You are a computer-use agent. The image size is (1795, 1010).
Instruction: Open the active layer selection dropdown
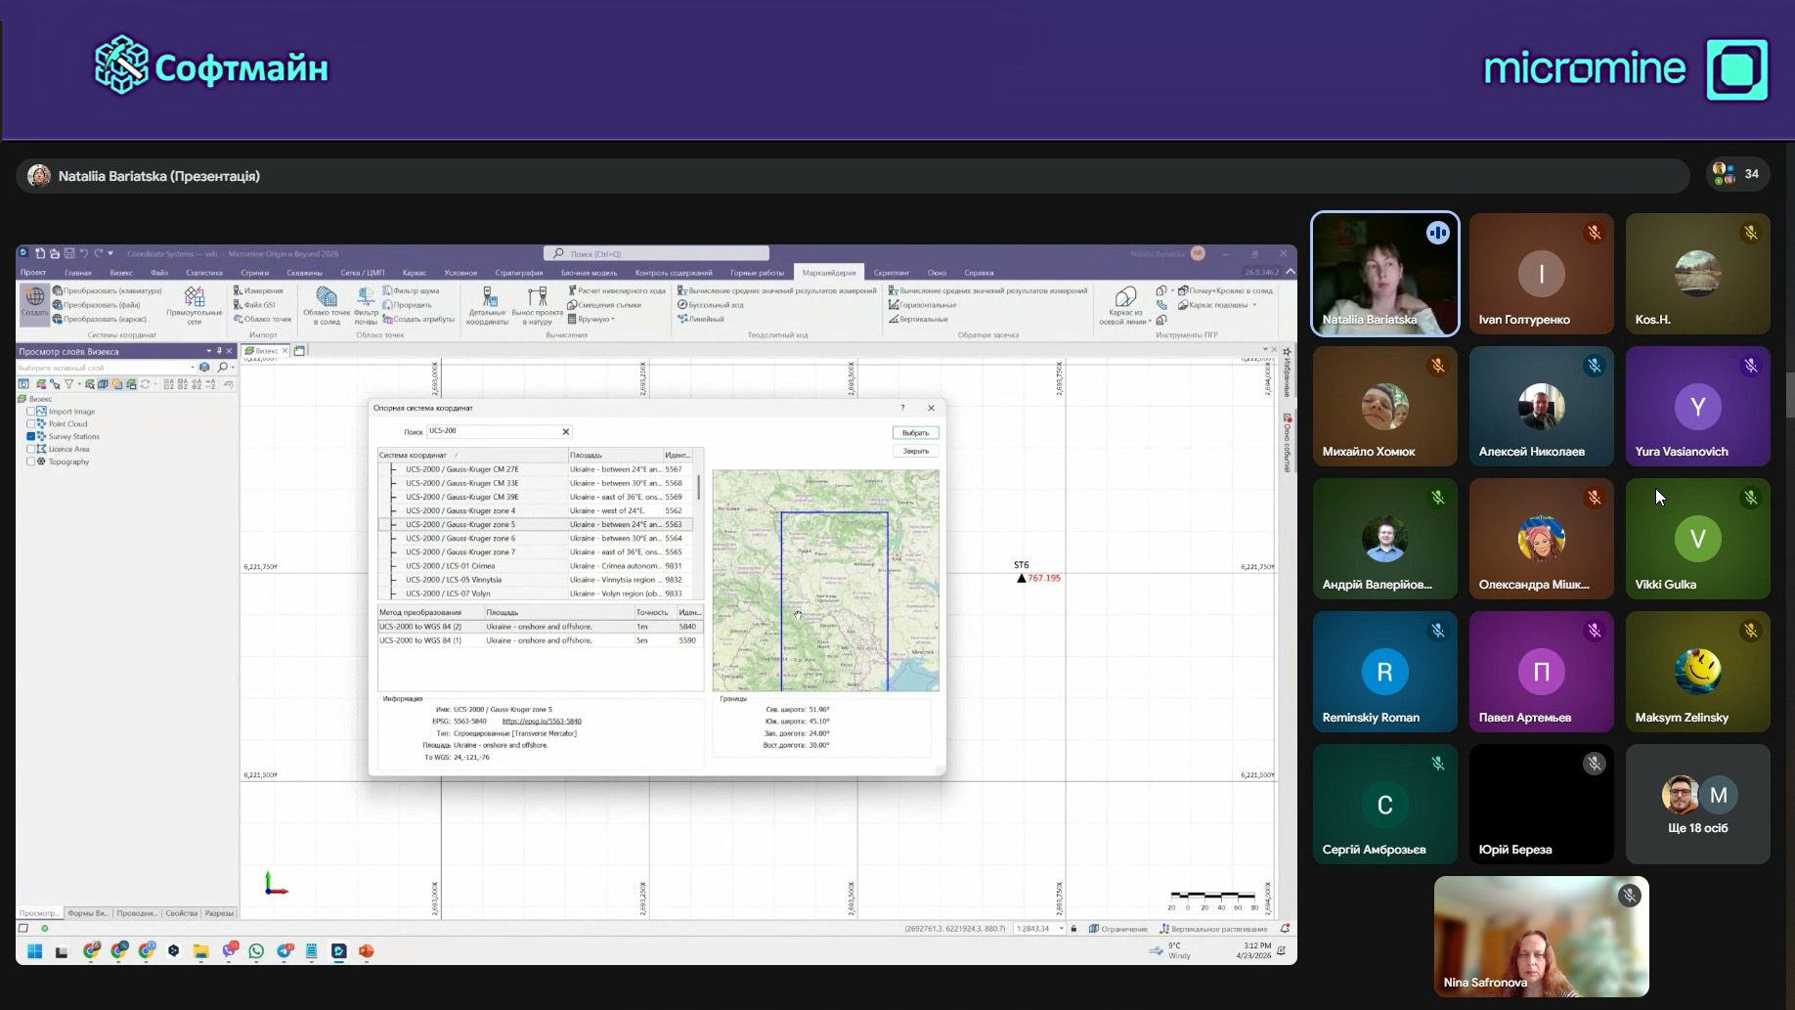(192, 368)
